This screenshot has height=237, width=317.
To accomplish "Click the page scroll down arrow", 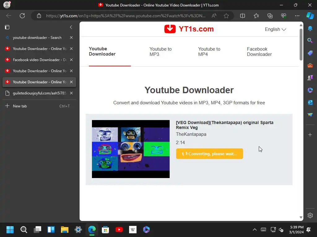I will pyautogui.click(x=301, y=217).
